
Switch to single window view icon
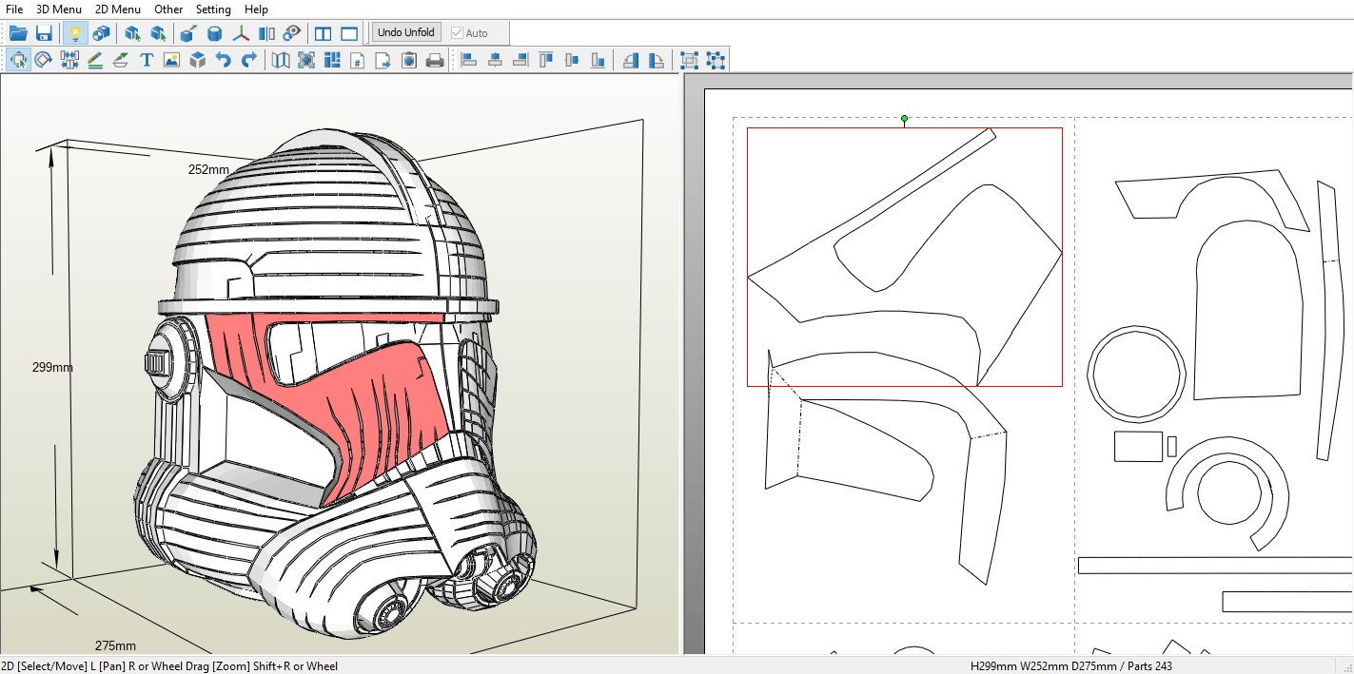(x=349, y=33)
